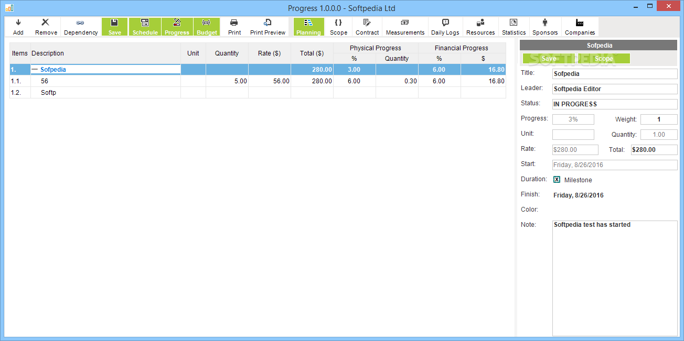Open the Schedule view

tap(145, 27)
